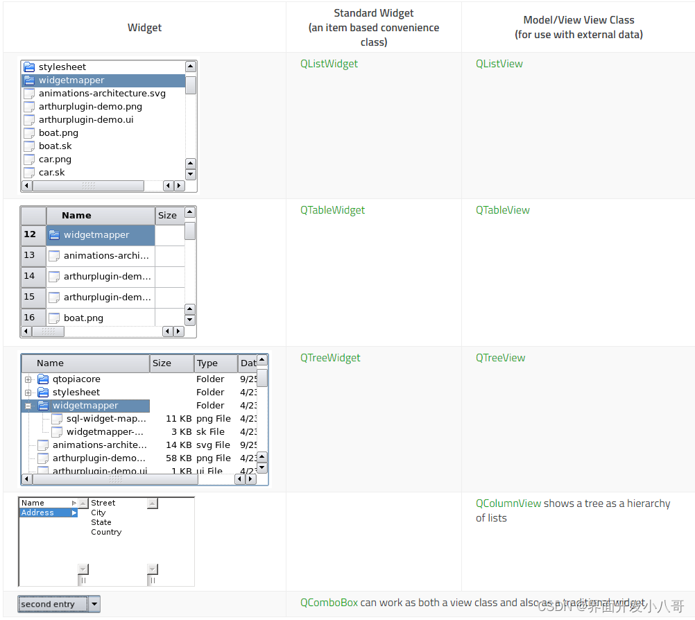Click the file icon beside arthurplugin-demo... 58 KB

click(x=43, y=458)
